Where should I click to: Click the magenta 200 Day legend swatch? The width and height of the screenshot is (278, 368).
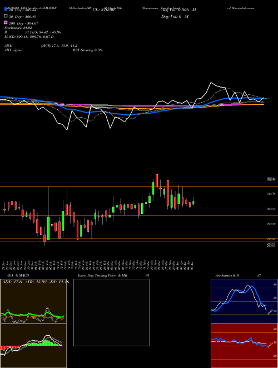6,23
